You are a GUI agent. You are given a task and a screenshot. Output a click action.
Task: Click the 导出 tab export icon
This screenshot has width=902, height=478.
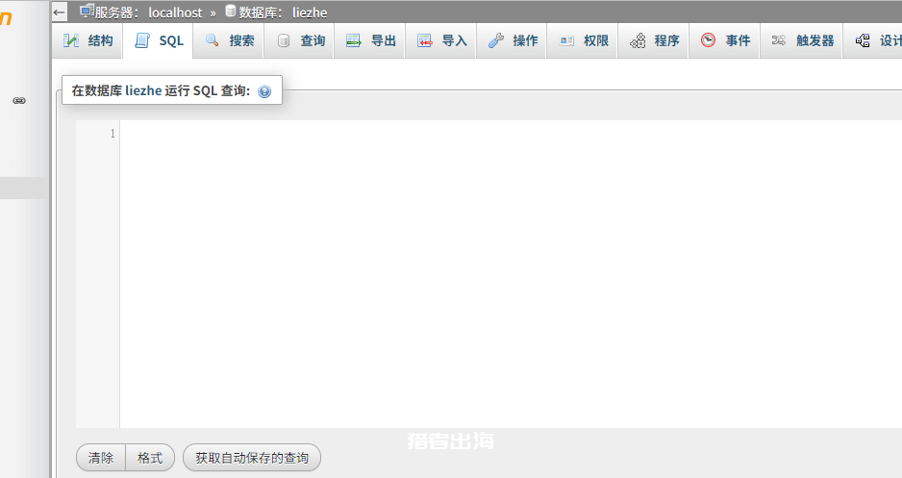pos(354,40)
